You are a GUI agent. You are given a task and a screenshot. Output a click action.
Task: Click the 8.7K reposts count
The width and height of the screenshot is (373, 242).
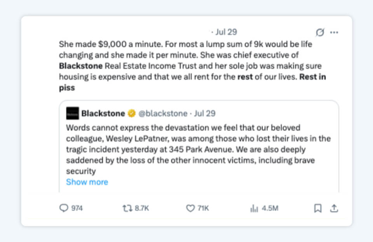point(142,208)
